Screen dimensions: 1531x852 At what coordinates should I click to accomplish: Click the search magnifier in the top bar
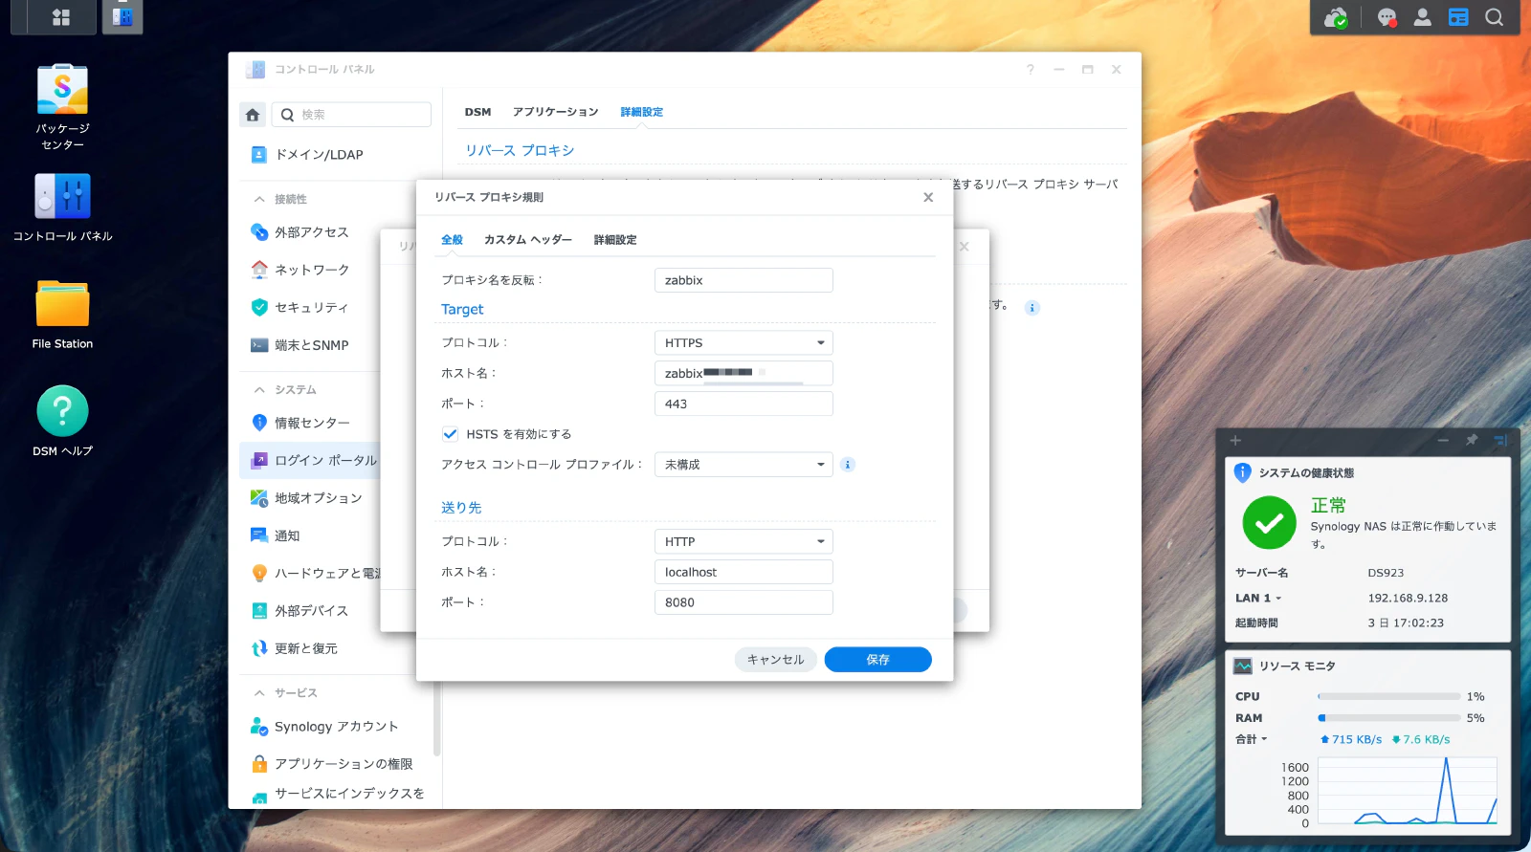pyautogui.click(x=1494, y=18)
